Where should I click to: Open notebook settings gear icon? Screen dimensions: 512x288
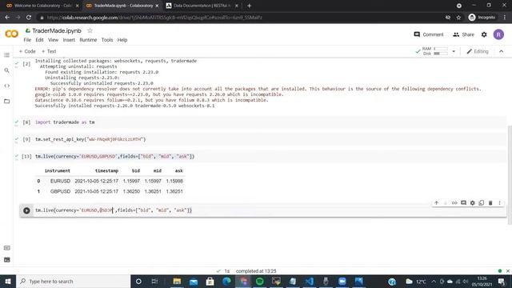484,34
